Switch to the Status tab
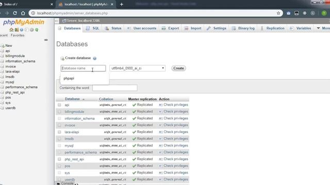 click(x=113, y=28)
